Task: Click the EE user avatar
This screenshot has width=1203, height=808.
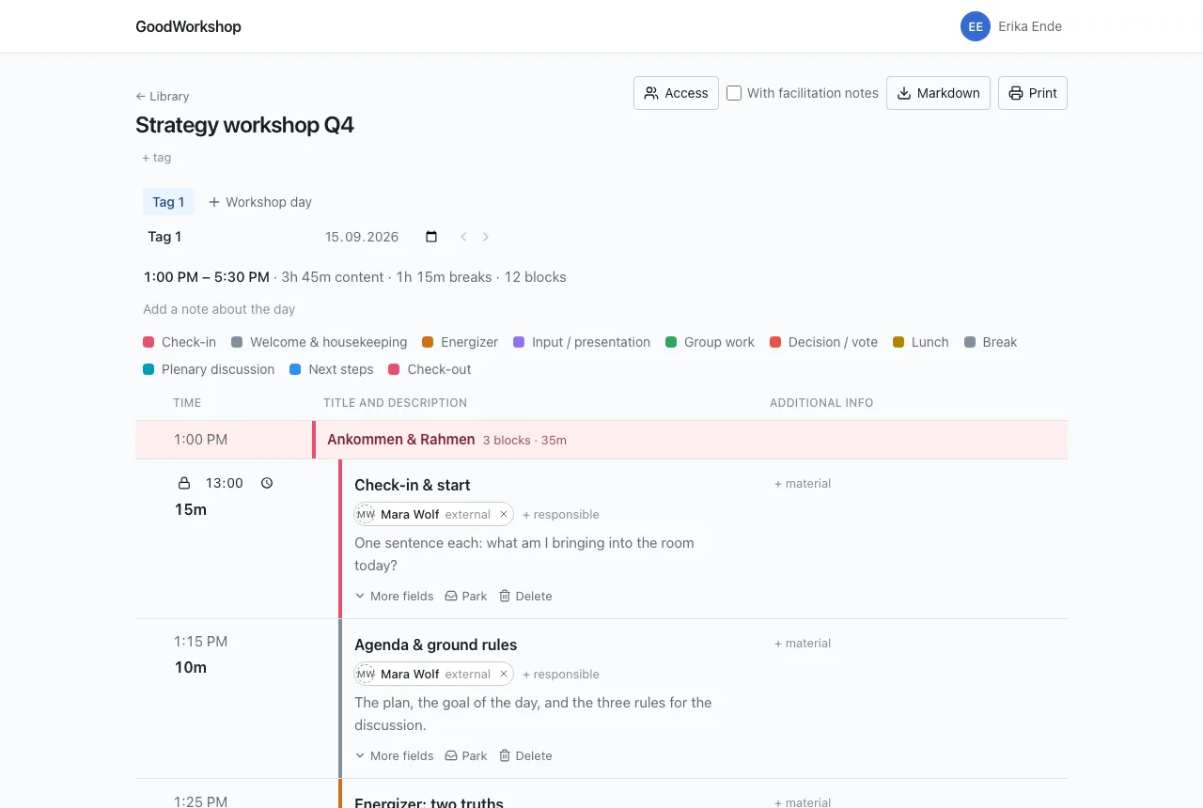Action: pyautogui.click(x=976, y=26)
